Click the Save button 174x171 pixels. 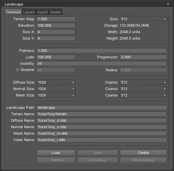click(98, 153)
